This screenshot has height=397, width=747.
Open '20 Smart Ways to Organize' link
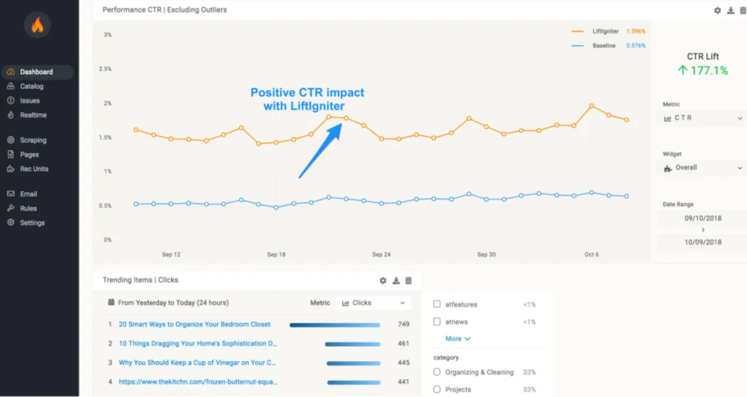[x=194, y=324]
